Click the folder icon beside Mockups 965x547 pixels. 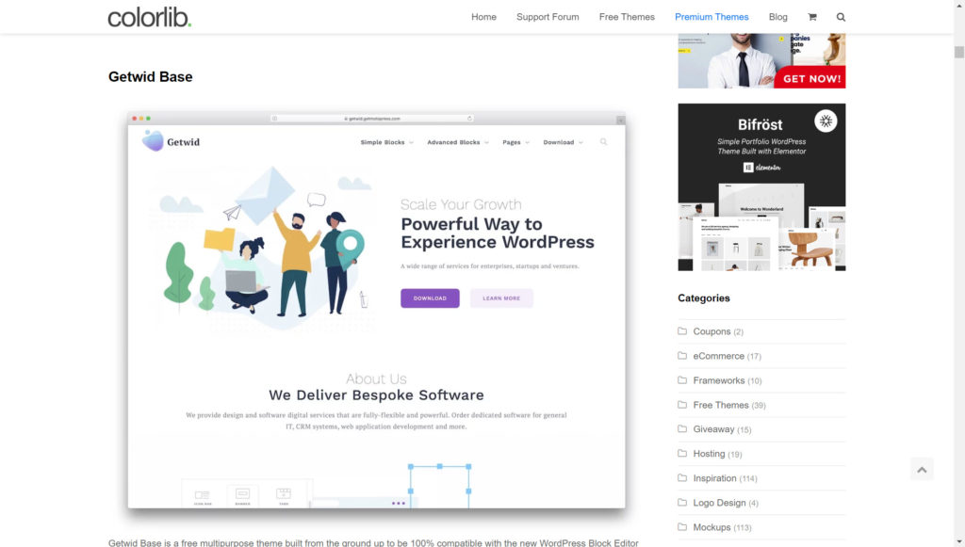[682, 527]
